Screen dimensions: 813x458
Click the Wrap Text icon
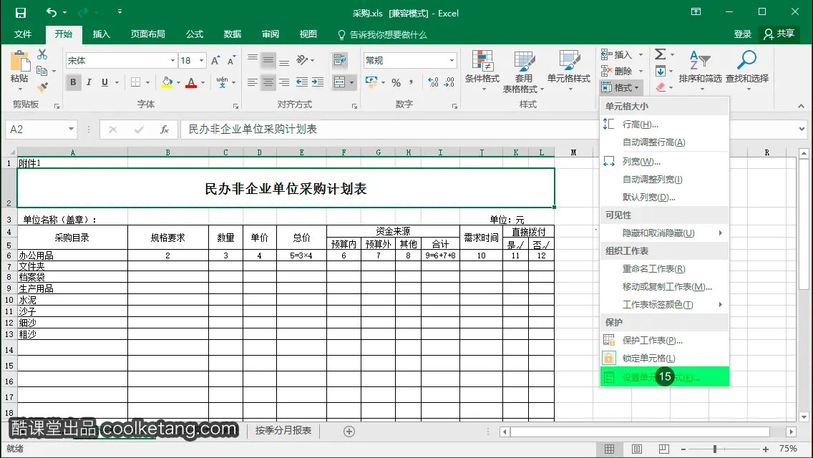click(340, 60)
